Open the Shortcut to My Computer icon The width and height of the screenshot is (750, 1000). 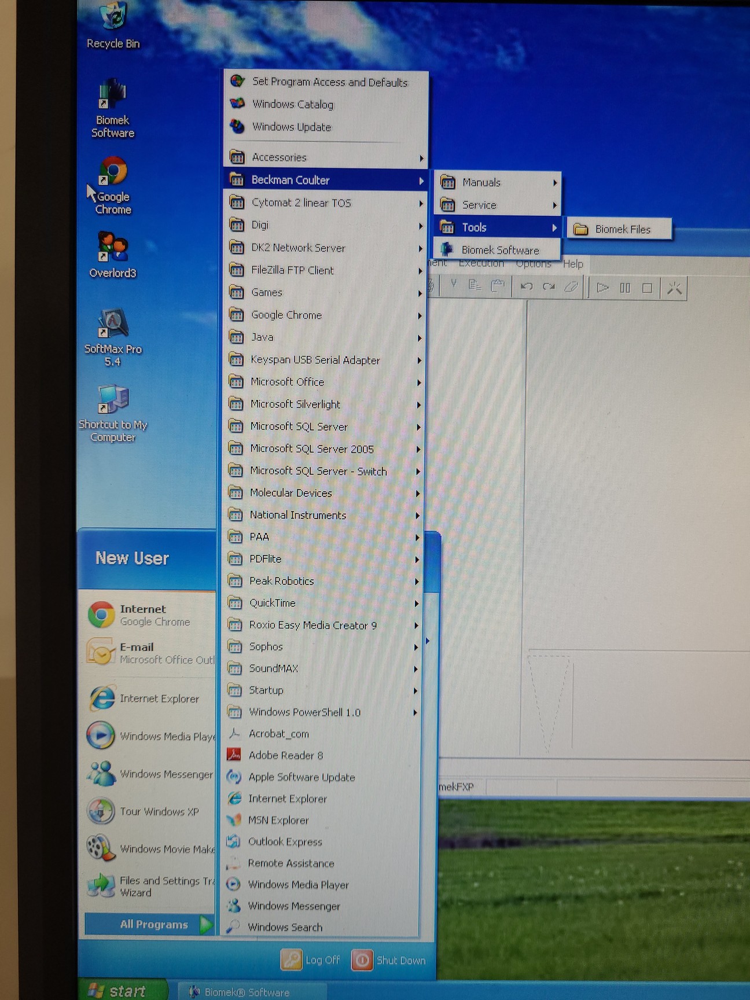click(113, 413)
